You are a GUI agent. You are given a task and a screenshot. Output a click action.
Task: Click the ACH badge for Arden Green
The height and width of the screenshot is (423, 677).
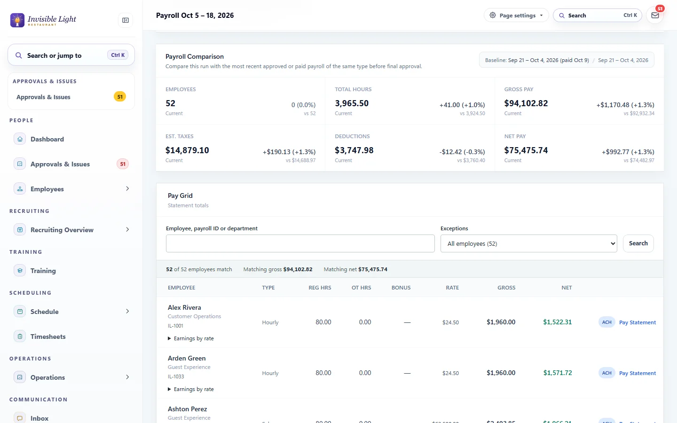point(607,373)
